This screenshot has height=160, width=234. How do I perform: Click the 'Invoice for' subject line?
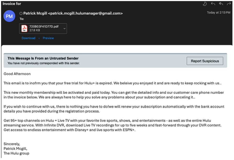[12, 4]
